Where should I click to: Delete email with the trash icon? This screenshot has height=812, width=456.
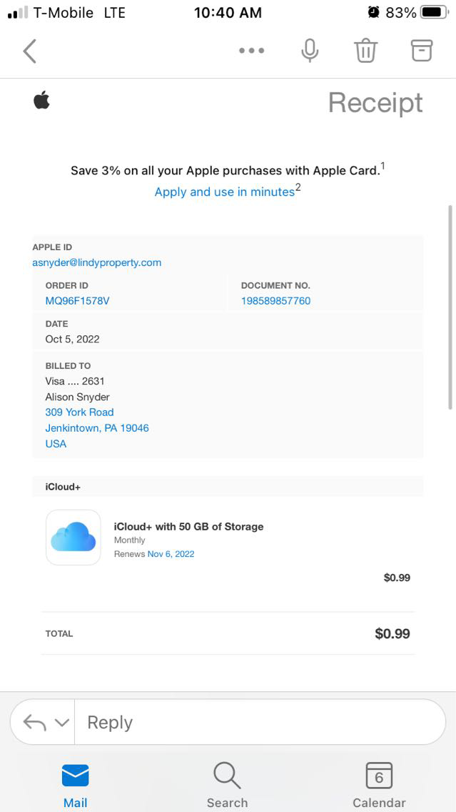(365, 51)
